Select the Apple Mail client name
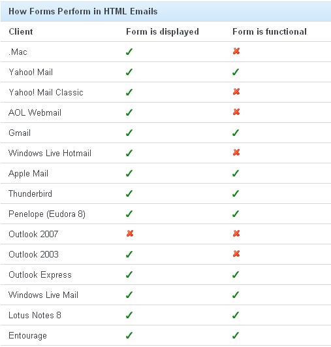331x347 pixels. point(28,174)
